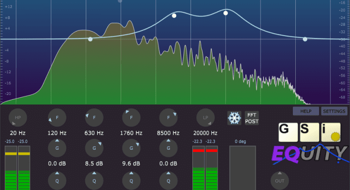Click the HP high-pass filter knob
350x190 pixels.
click(x=18, y=117)
